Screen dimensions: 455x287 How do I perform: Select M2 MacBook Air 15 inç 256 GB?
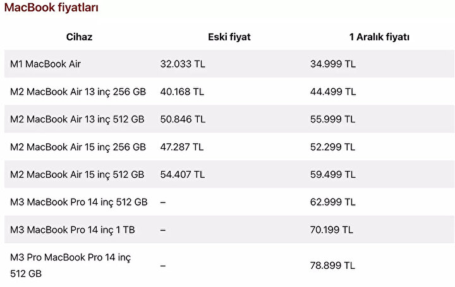(78, 147)
